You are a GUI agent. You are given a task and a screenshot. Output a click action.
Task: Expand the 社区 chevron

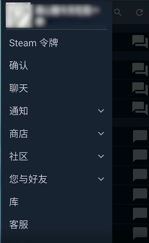click(x=101, y=156)
